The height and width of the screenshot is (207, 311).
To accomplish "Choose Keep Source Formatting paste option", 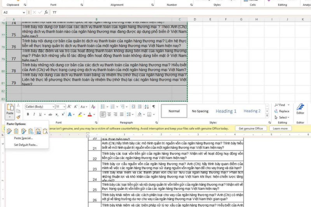I will tap(9, 131).
